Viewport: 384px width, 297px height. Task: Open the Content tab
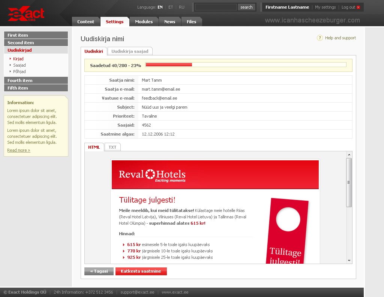(x=86, y=22)
